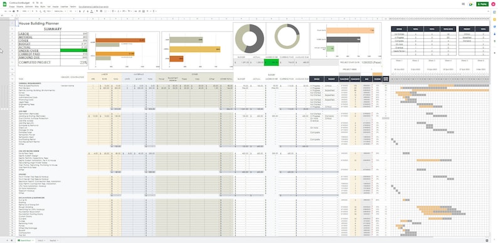Open the Google Sheets home logo
498x243 pixels.
click(5, 4)
